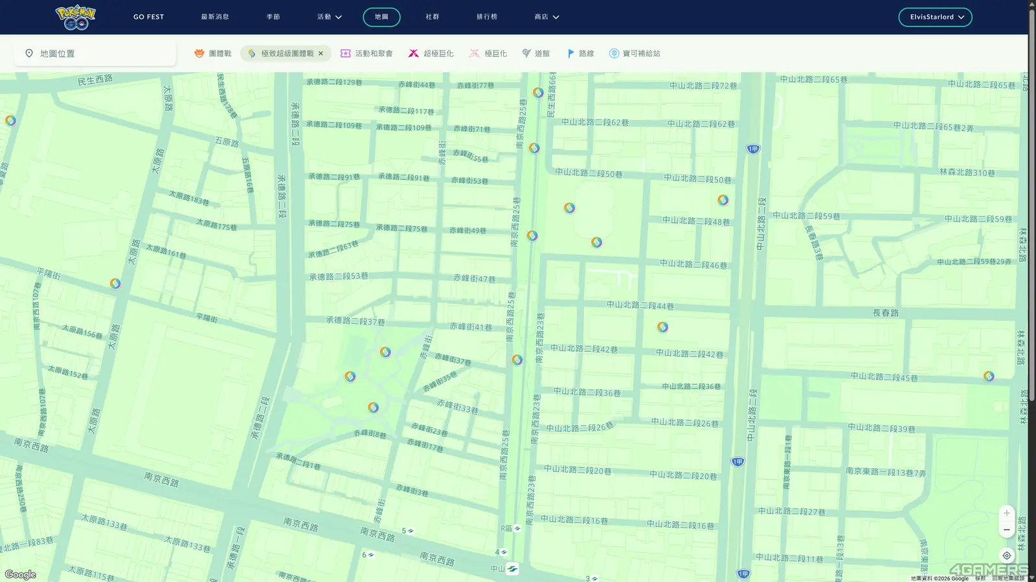
Task: Click metro exit 4 icon
Action: tap(504, 552)
